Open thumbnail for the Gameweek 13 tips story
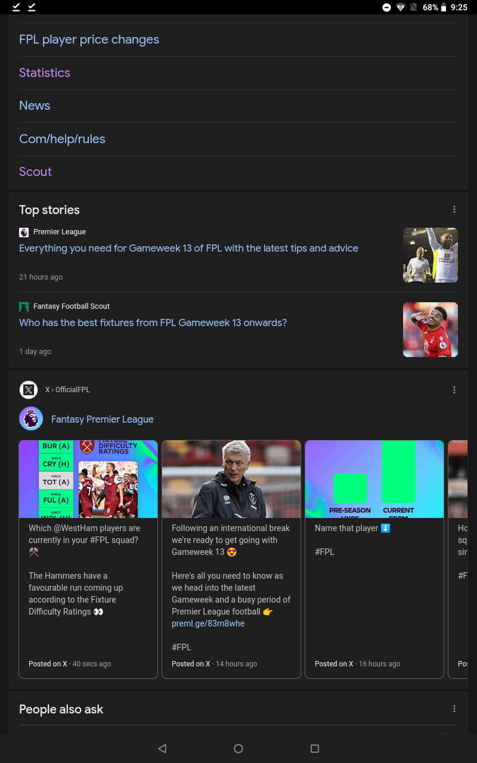The height and width of the screenshot is (763, 477). pyautogui.click(x=430, y=255)
